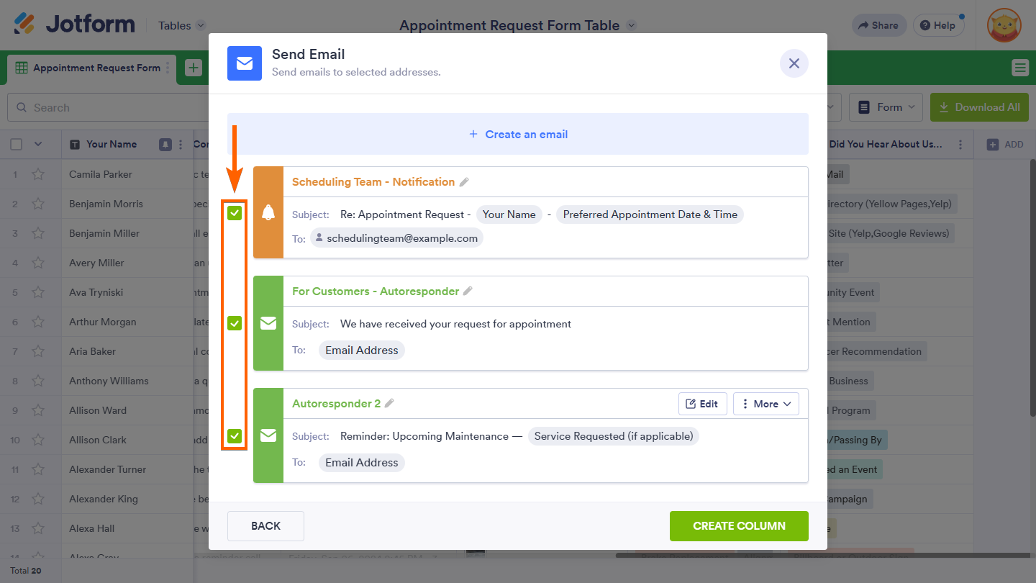Click pencil icon beside Scheduling Team - Notification
Screen dimensions: 1036x583
coord(465,182)
